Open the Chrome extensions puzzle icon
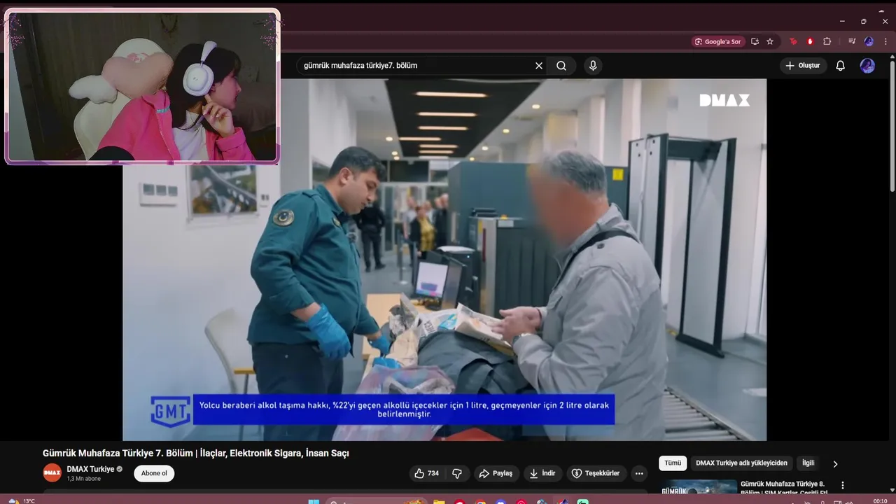The width and height of the screenshot is (896, 504). point(827,41)
